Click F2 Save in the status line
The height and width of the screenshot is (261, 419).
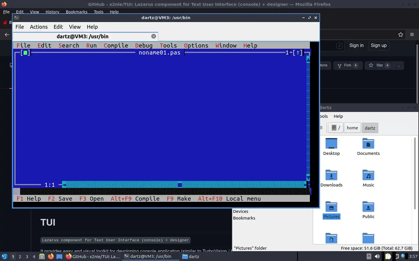(60, 199)
